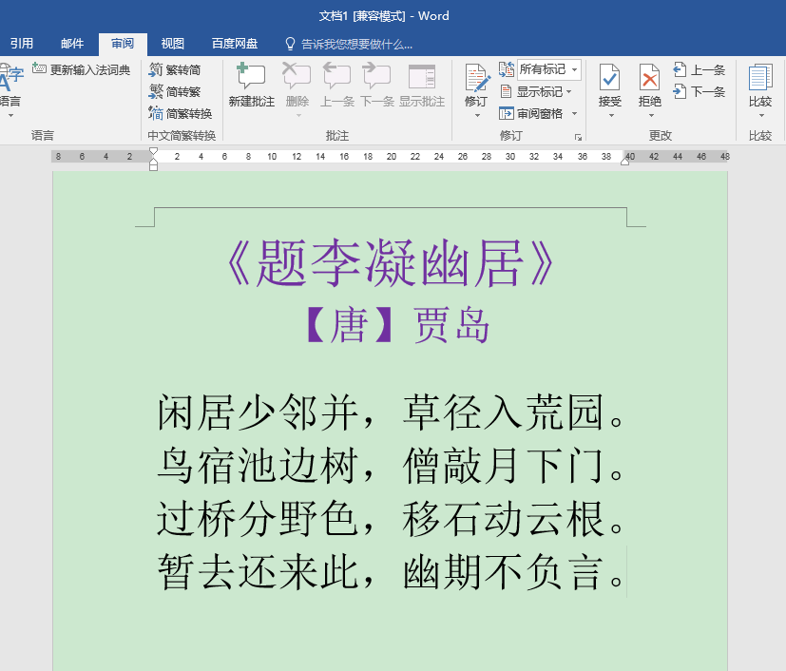Click the right indent marker on ruler
The image size is (786, 671).
(x=625, y=162)
